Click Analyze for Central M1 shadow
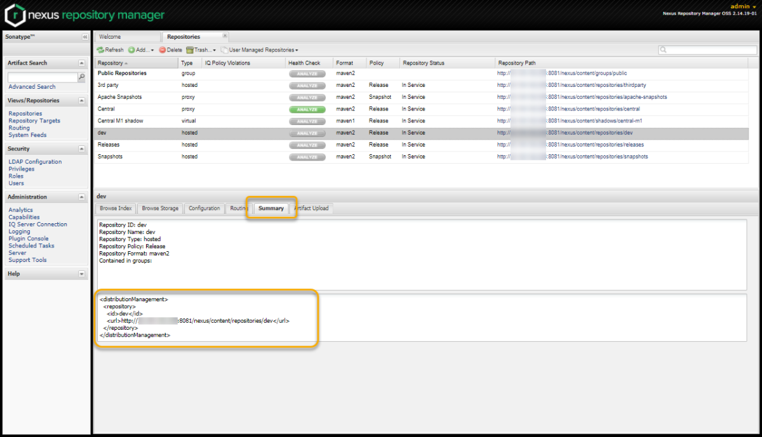 (x=307, y=121)
